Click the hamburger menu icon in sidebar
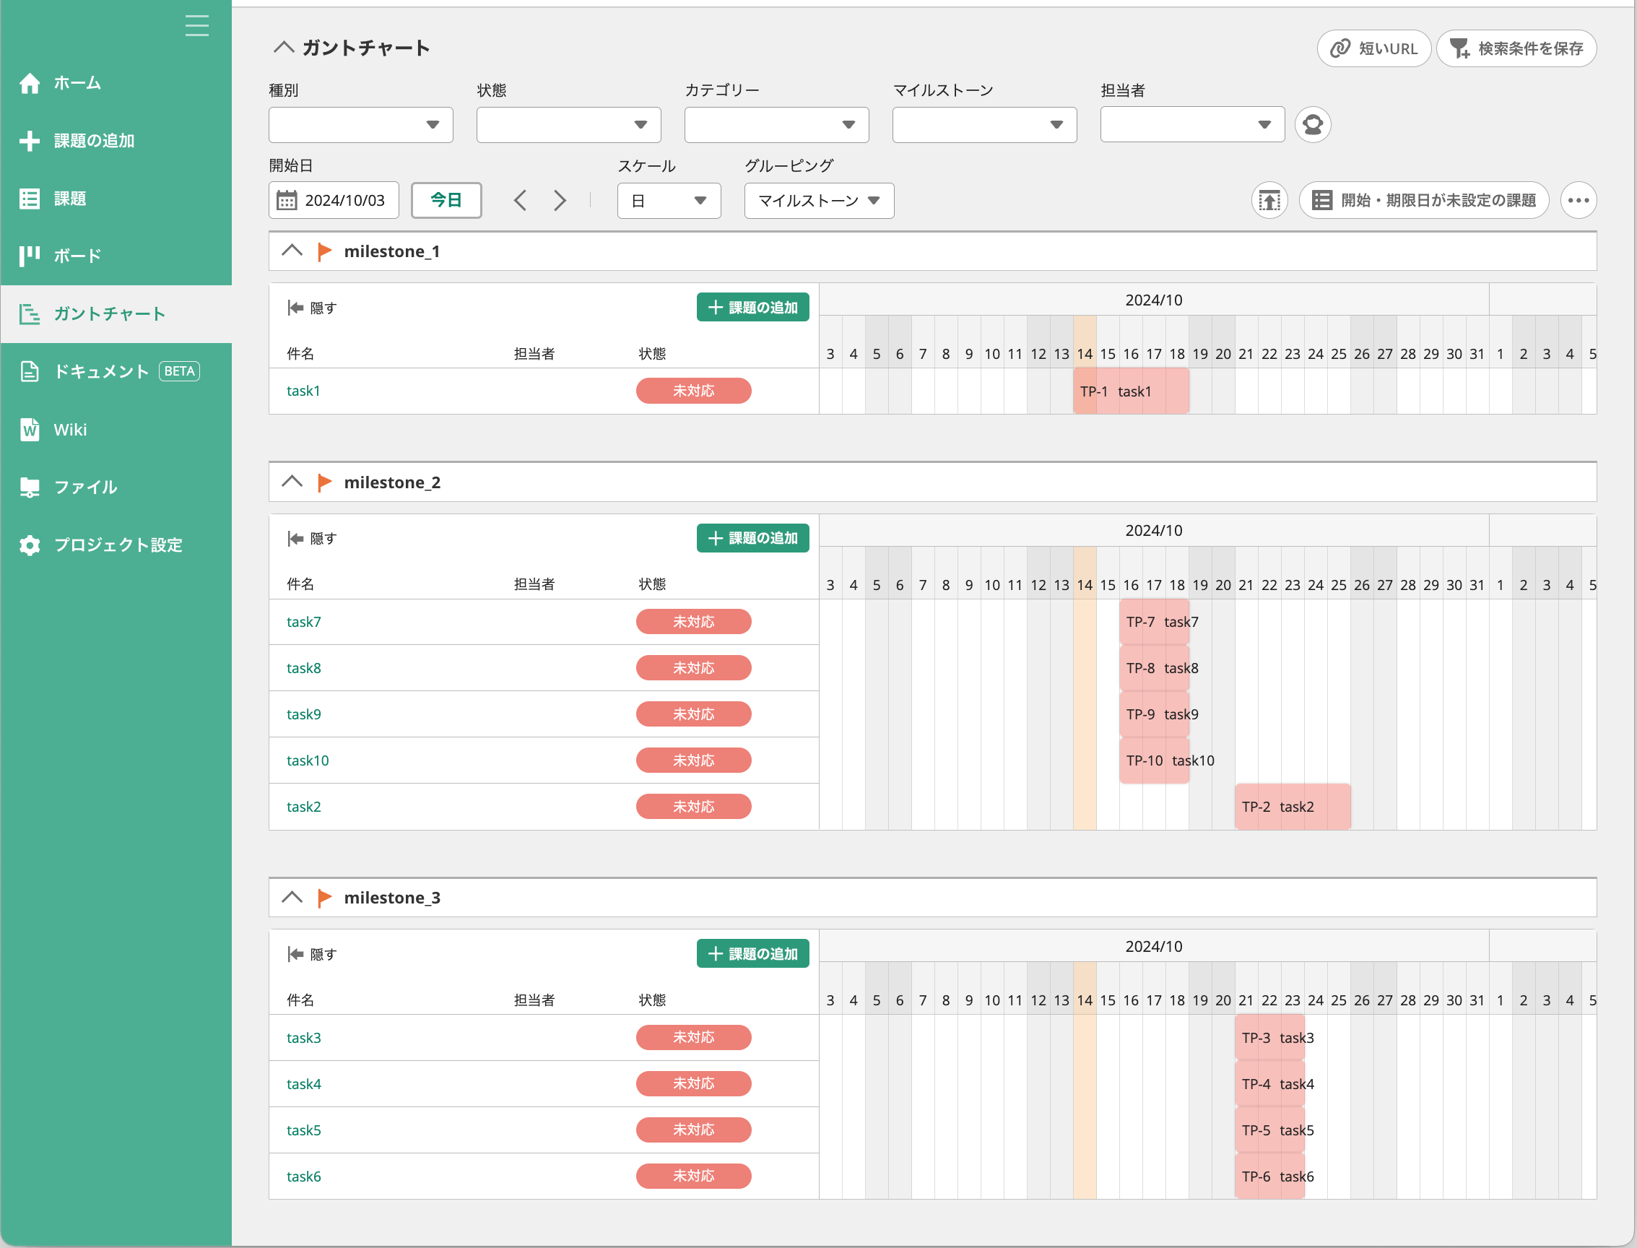Image resolution: width=1637 pixels, height=1248 pixels. tap(197, 26)
